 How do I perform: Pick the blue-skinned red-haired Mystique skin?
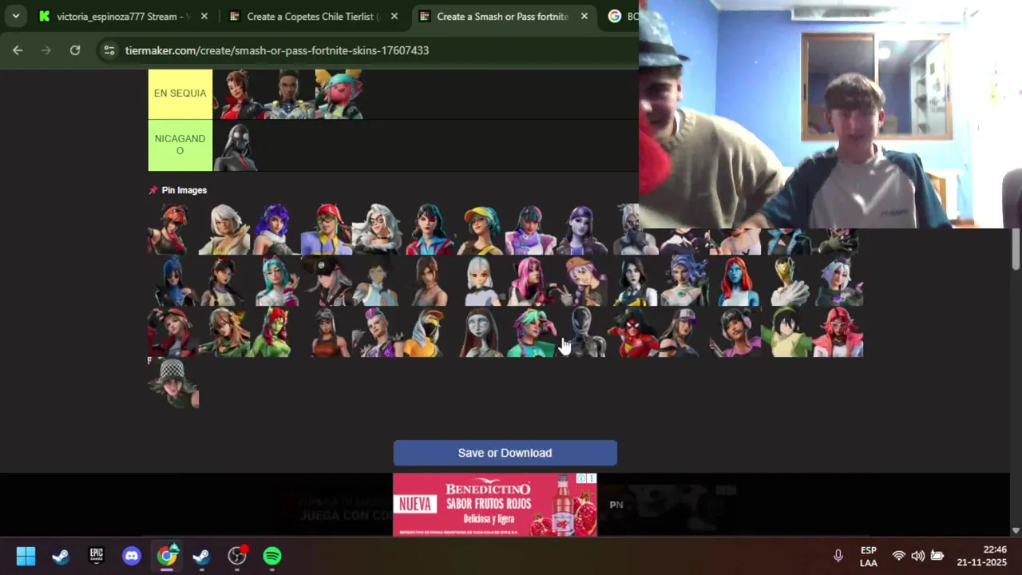click(736, 280)
